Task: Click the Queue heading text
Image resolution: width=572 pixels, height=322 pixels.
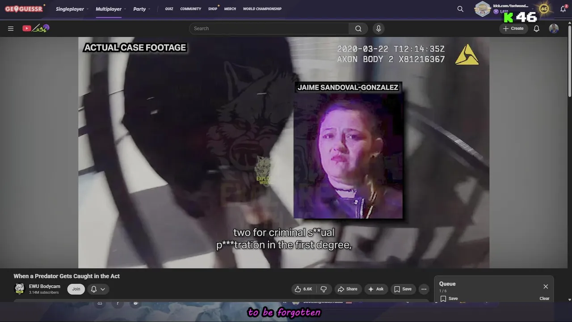Action: (x=447, y=284)
